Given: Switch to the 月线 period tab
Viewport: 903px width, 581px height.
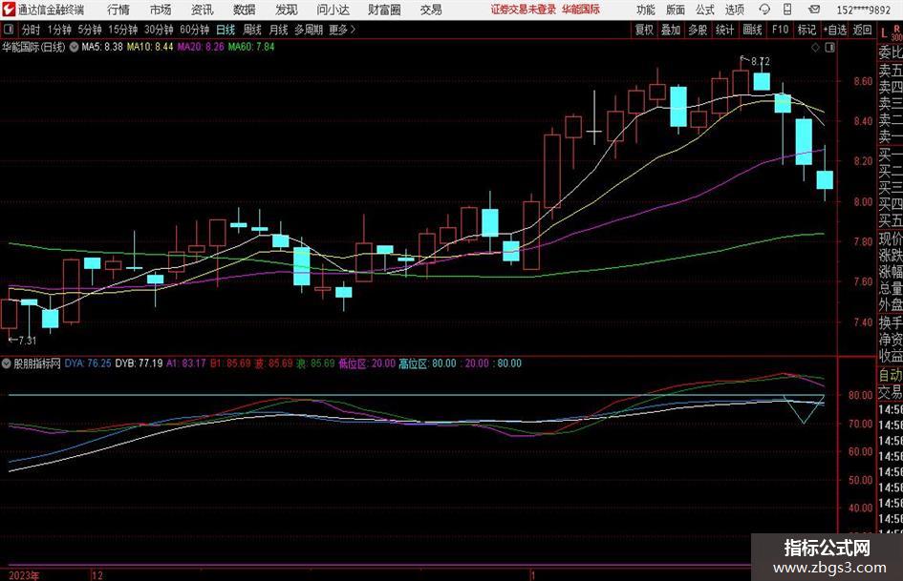Looking at the screenshot, I should [279, 30].
